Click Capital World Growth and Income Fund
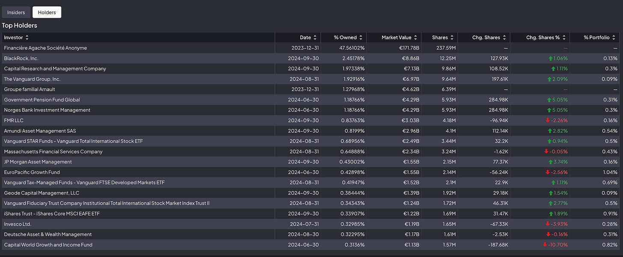 pos(48,245)
